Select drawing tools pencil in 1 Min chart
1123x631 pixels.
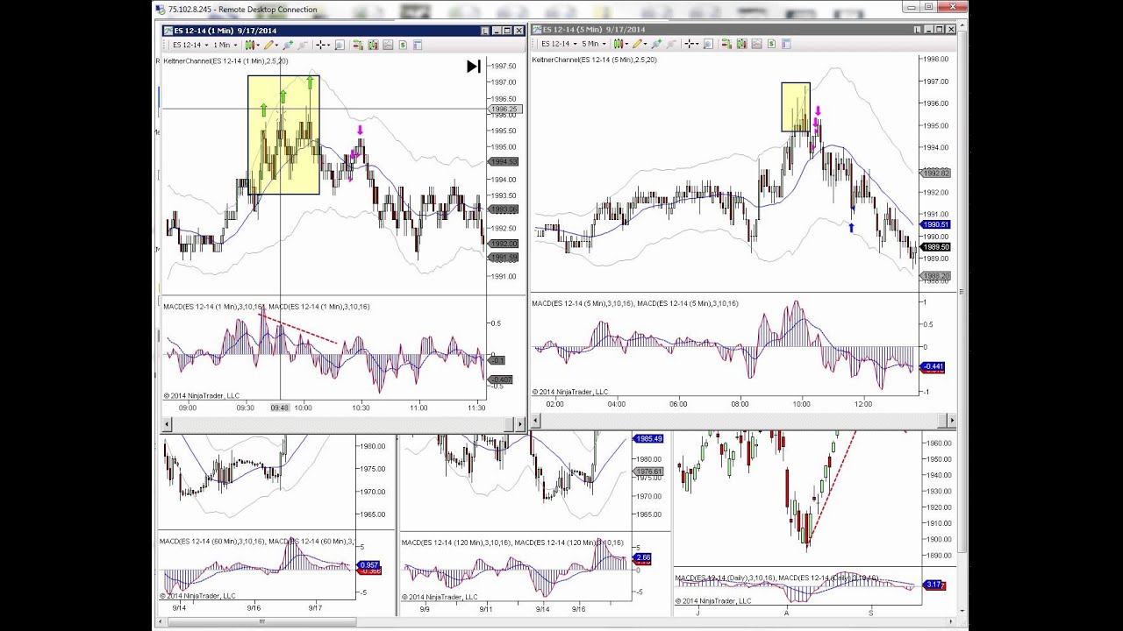click(x=268, y=45)
